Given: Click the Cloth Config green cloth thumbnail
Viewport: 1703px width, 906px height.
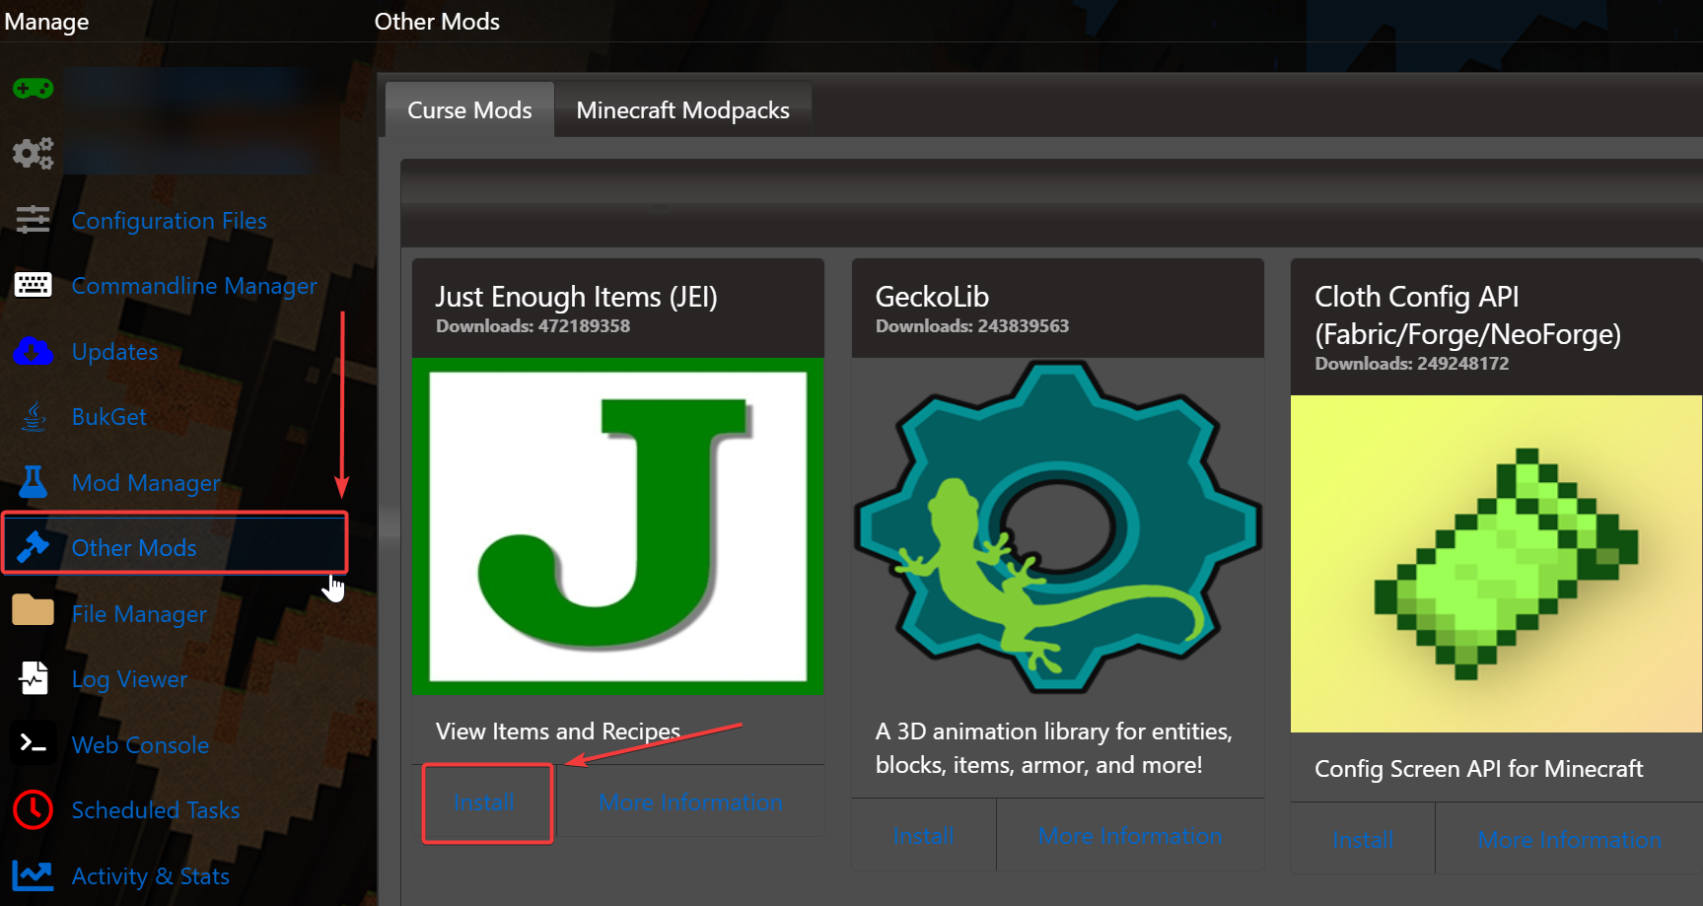Looking at the screenshot, I should [x=1497, y=564].
